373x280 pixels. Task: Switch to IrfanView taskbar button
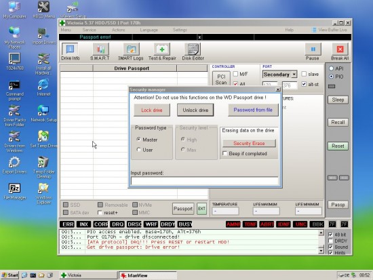(x=148, y=275)
